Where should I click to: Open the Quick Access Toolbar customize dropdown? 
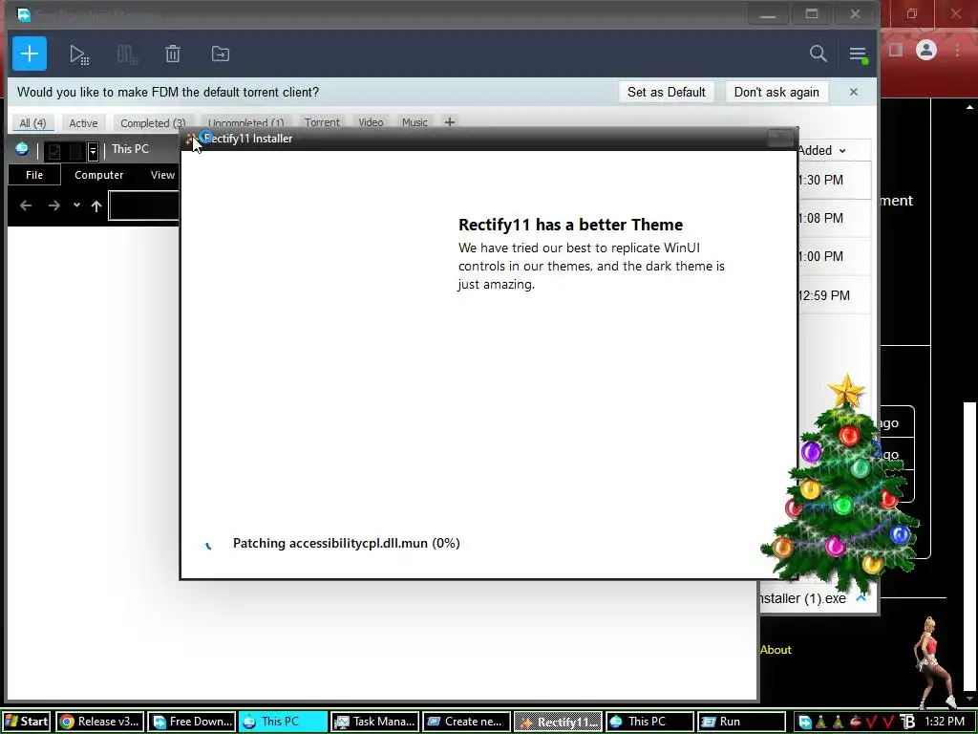click(x=93, y=151)
